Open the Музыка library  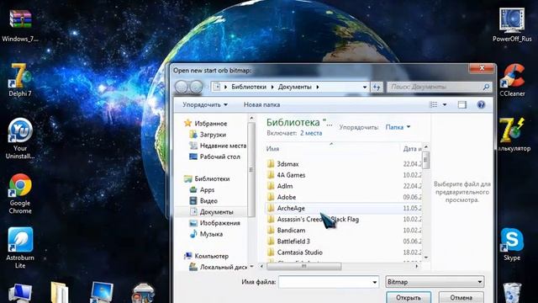211,234
